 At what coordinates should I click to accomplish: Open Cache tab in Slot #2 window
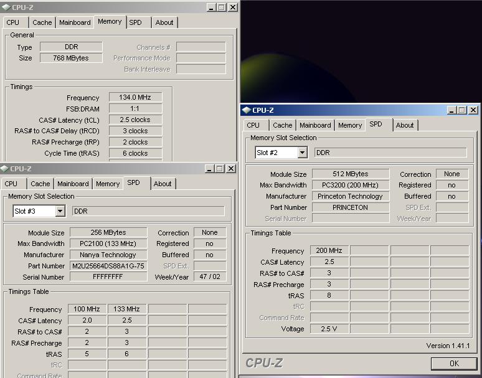coord(283,125)
